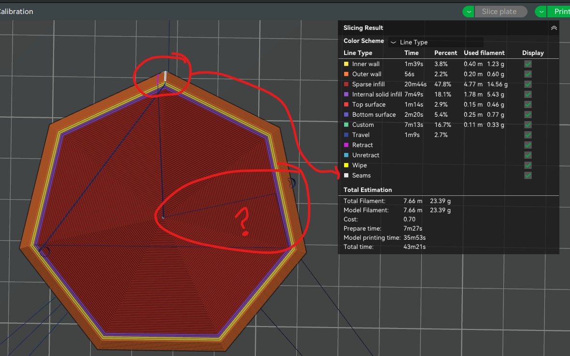Toggle Custom display checkbox
570x356 pixels.
[528, 124]
